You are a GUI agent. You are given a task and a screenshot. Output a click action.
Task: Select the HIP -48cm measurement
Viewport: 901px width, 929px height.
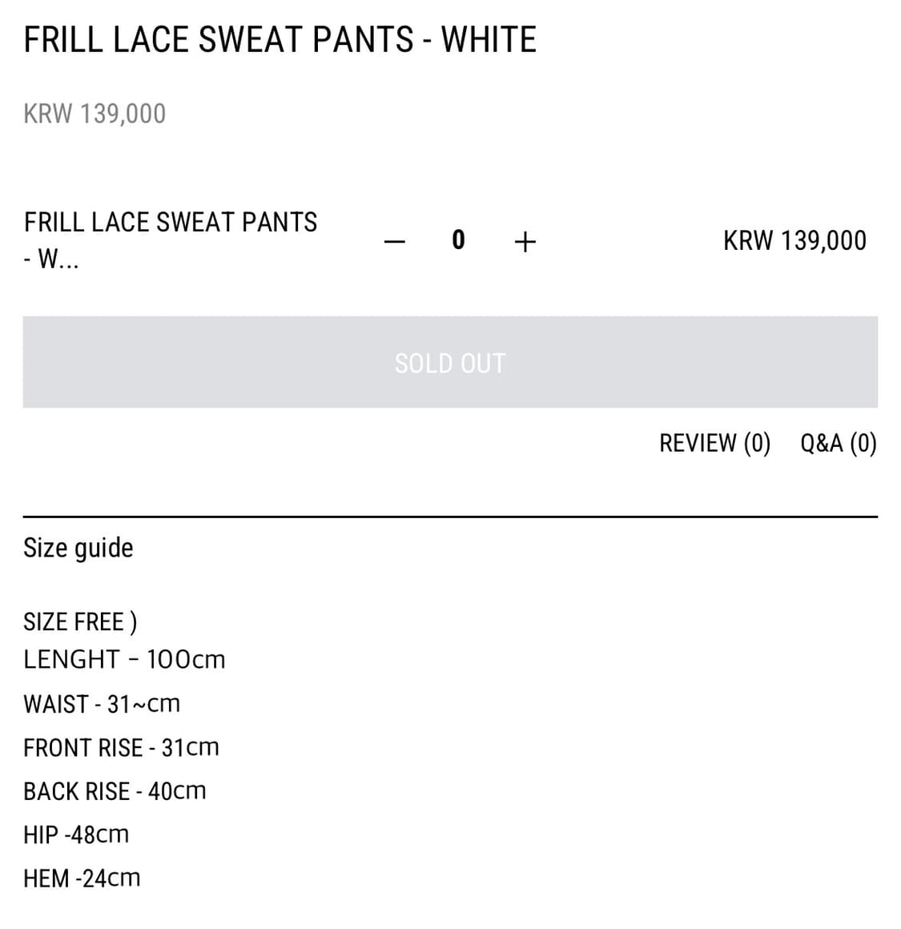(76, 834)
